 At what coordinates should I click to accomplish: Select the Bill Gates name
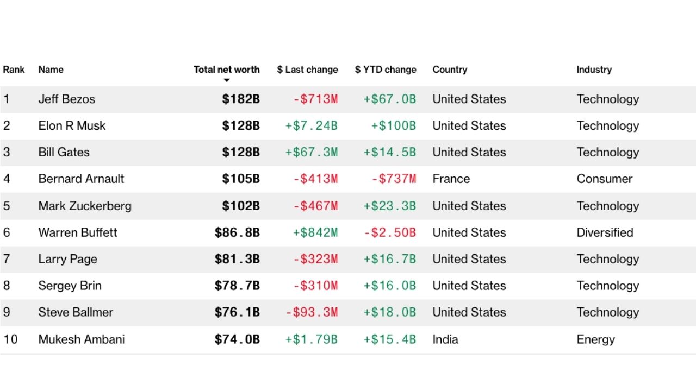[64, 153]
